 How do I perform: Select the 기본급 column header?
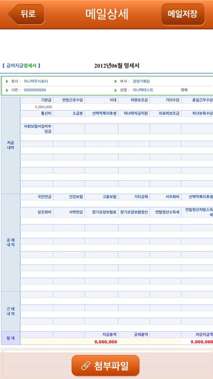pyautogui.click(x=37, y=100)
